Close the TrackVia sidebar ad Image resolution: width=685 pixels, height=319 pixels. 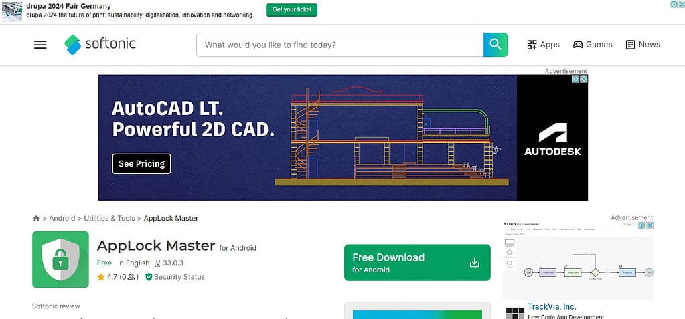(x=650, y=225)
